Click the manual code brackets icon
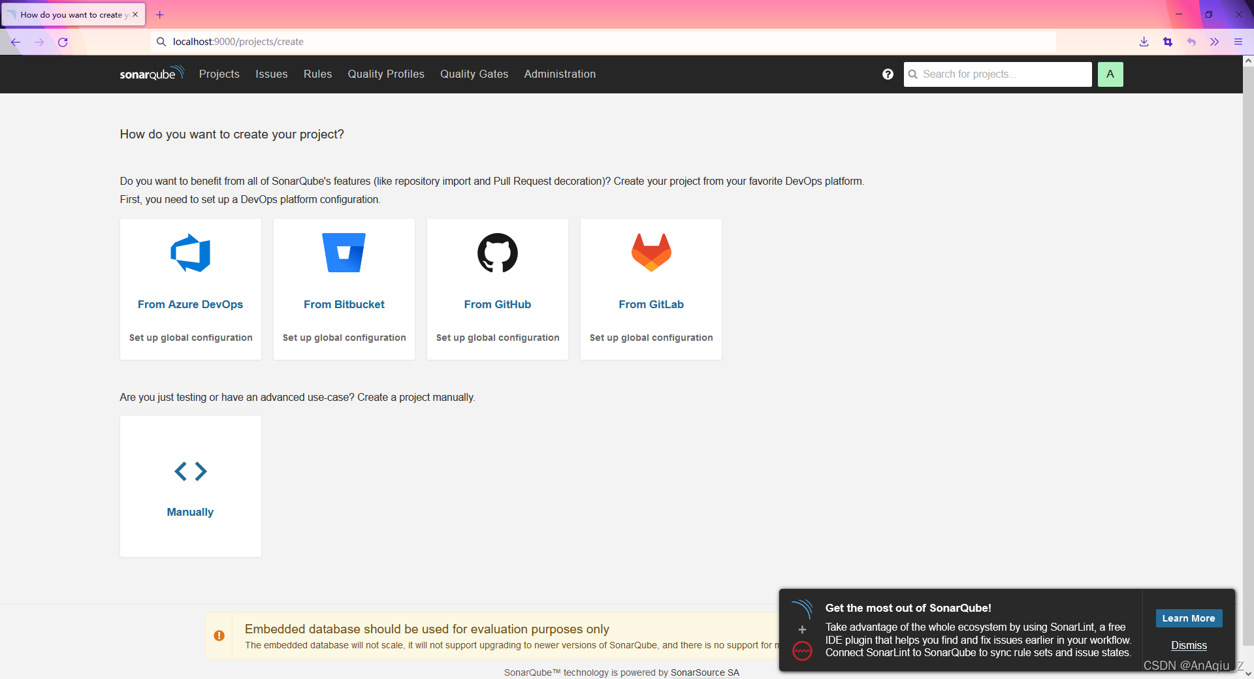The image size is (1254, 679). (x=191, y=471)
